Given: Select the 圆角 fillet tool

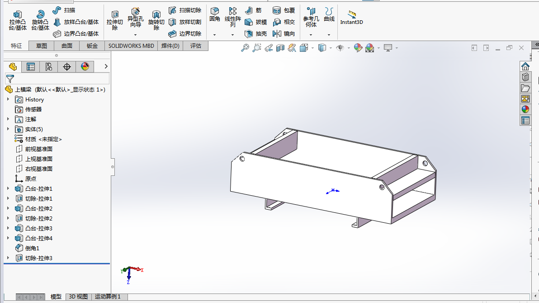Looking at the screenshot, I should point(214,14).
